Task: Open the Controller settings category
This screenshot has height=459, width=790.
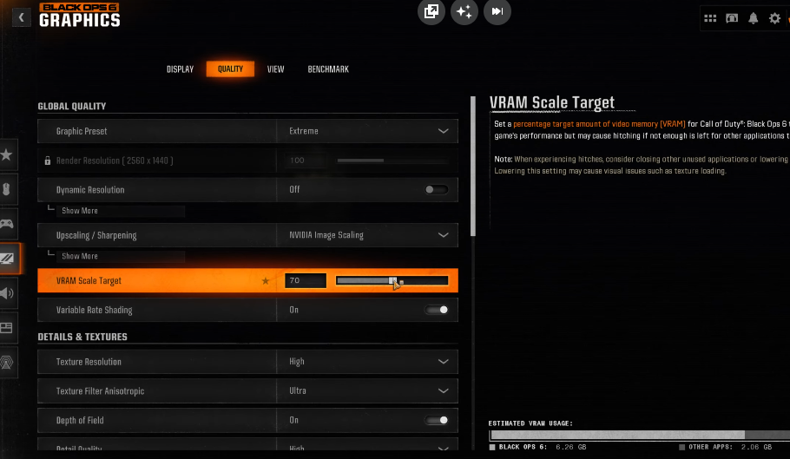Action: tap(7, 224)
